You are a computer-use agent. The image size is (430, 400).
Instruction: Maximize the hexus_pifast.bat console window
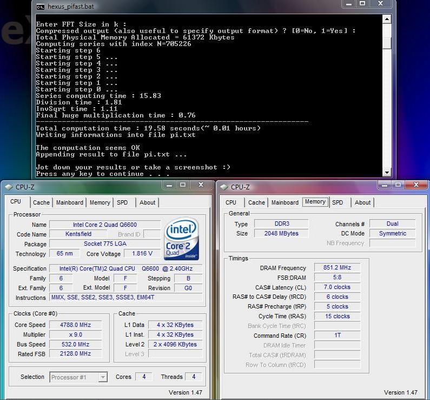click(362, 4)
